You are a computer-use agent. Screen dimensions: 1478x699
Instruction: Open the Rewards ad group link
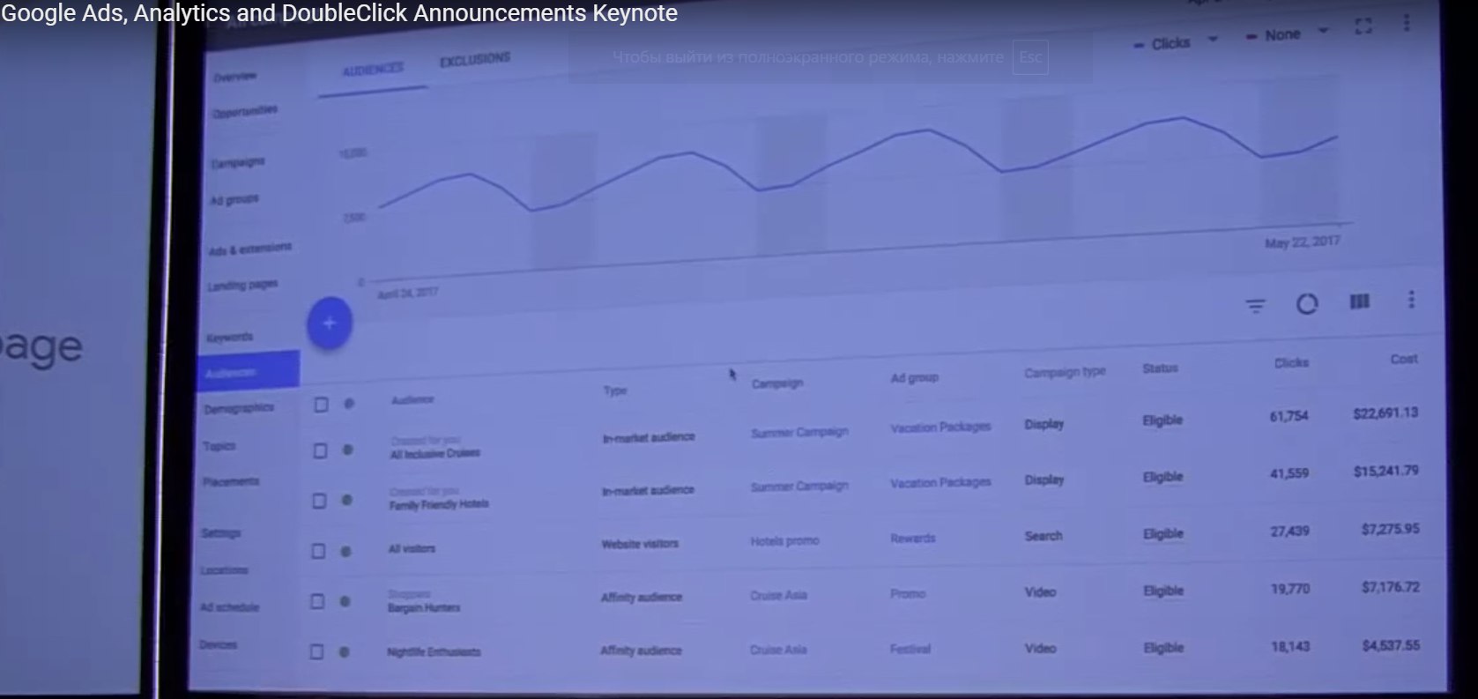pos(913,538)
